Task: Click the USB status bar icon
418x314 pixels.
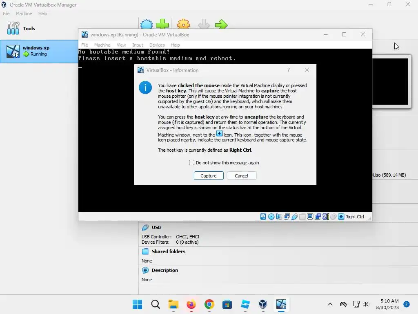Action: click(295, 217)
